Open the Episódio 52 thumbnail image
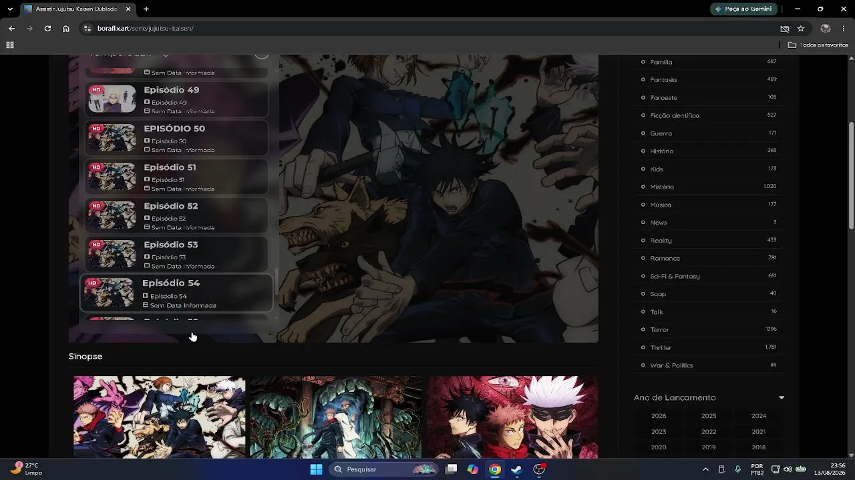This screenshot has width=855, height=480. click(112, 215)
